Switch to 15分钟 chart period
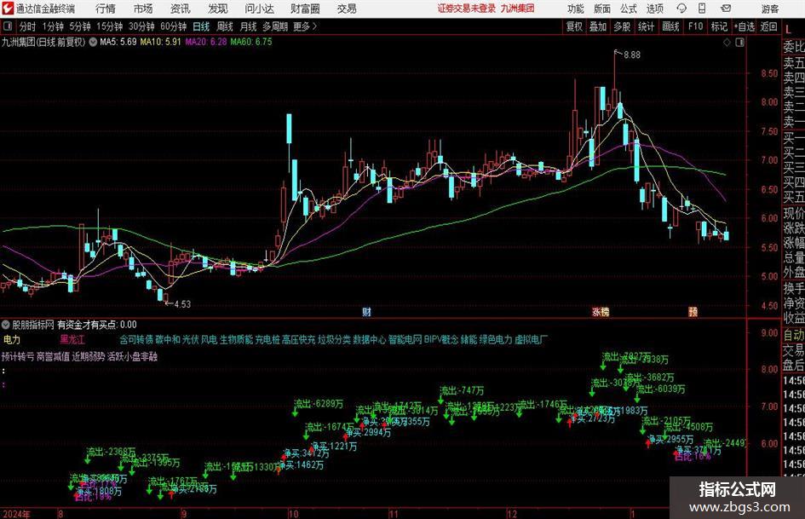805x519 pixels. point(109,26)
